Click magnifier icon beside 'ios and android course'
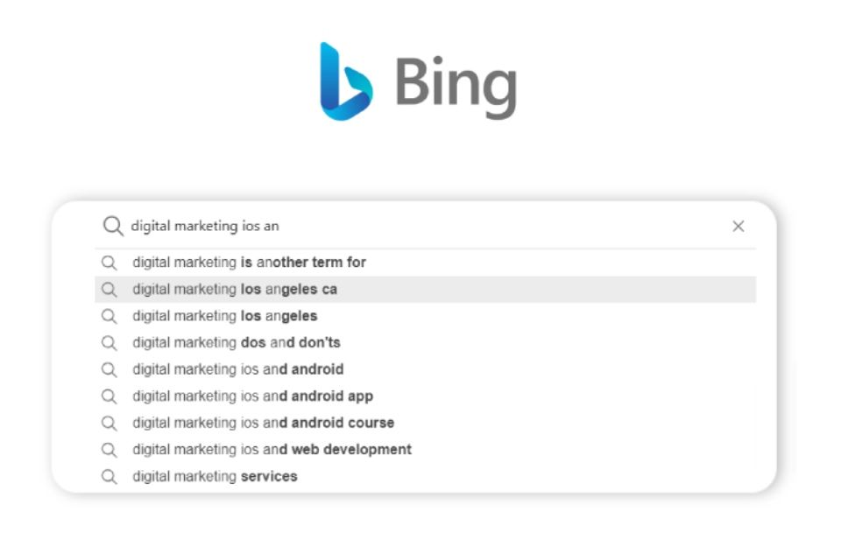 (x=109, y=423)
